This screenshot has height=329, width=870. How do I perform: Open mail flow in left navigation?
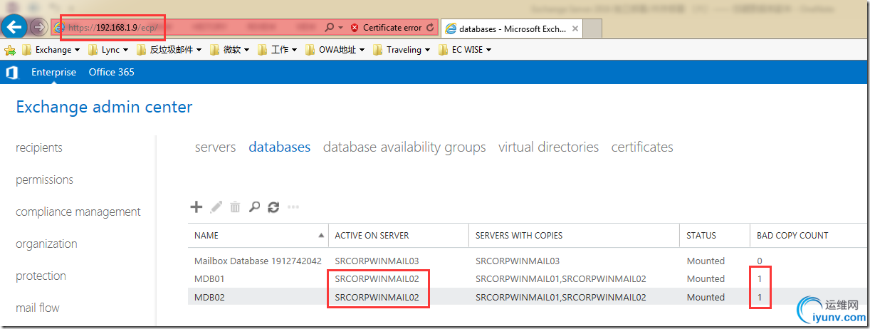pyautogui.click(x=38, y=308)
